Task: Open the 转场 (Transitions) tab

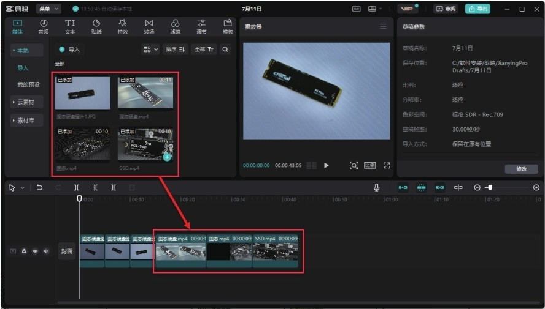Action: pyautogui.click(x=149, y=27)
